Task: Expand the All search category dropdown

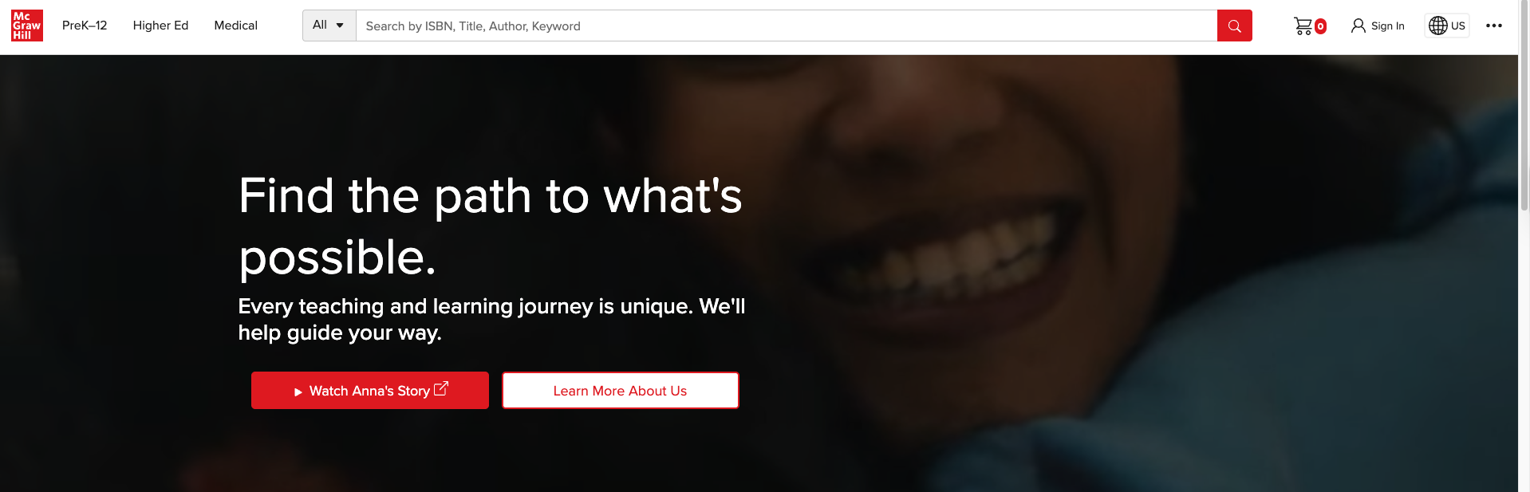Action: 329,26
